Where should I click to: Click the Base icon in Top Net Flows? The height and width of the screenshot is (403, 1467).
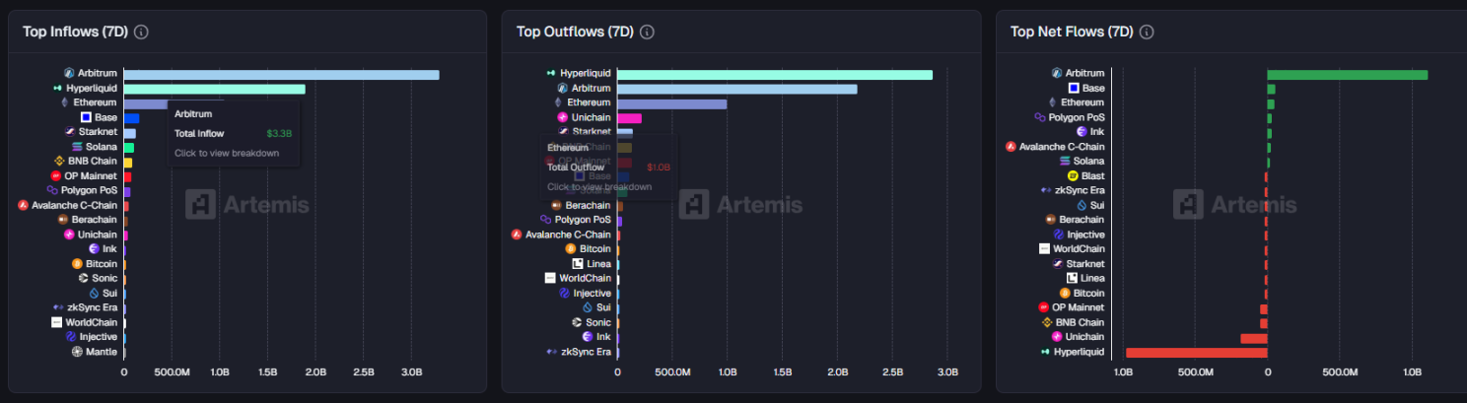click(x=1074, y=89)
